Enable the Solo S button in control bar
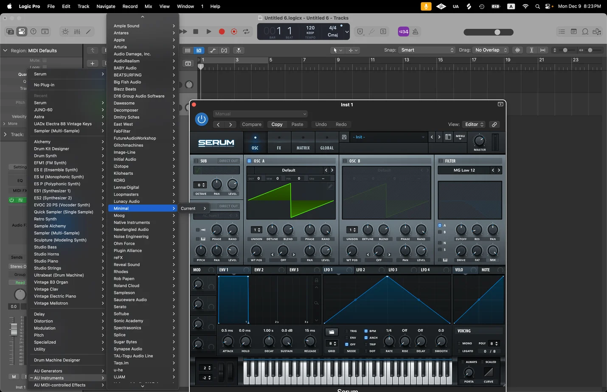The height and width of the screenshot is (392, 607). click(x=383, y=31)
